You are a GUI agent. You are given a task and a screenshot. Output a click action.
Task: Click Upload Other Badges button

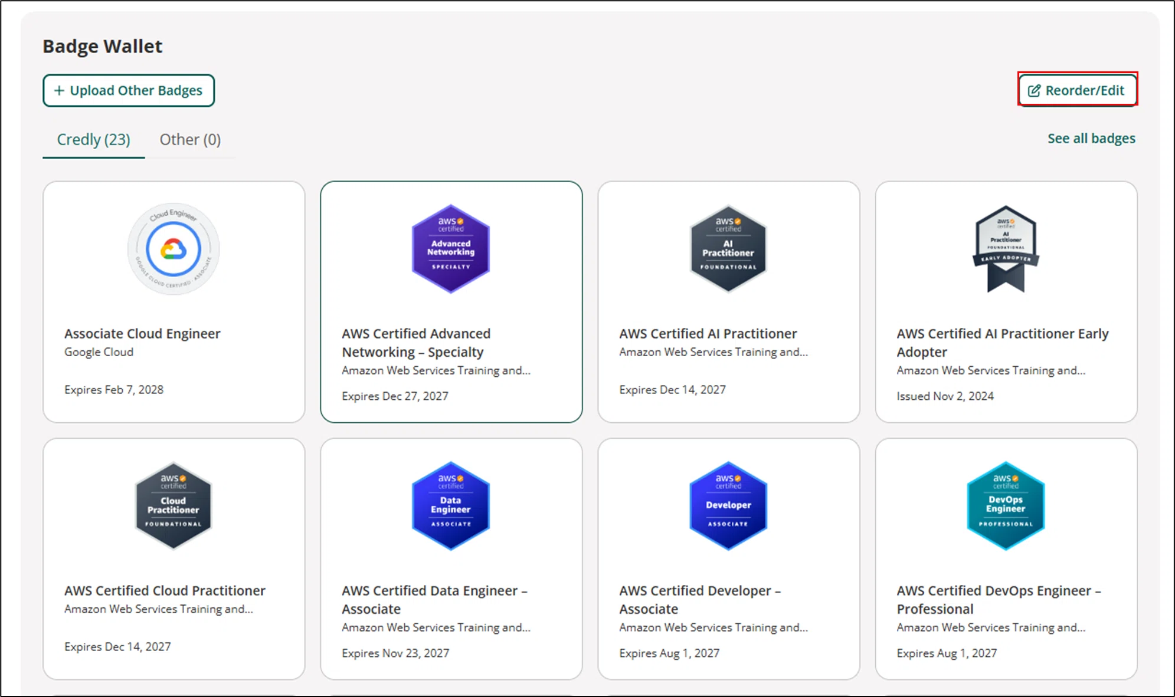[129, 90]
